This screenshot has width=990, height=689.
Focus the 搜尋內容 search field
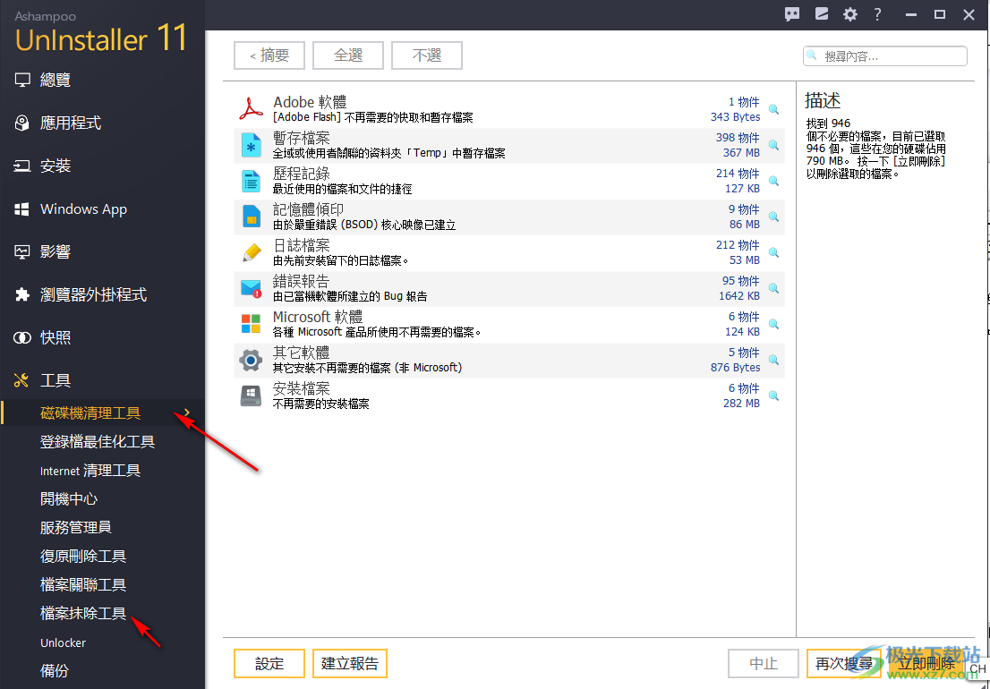(x=885, y=56)
